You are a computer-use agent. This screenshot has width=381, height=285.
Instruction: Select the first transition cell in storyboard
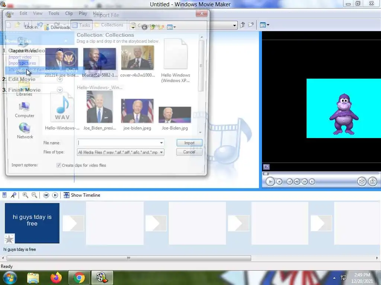pyautogui.click(x=73, y=223)
